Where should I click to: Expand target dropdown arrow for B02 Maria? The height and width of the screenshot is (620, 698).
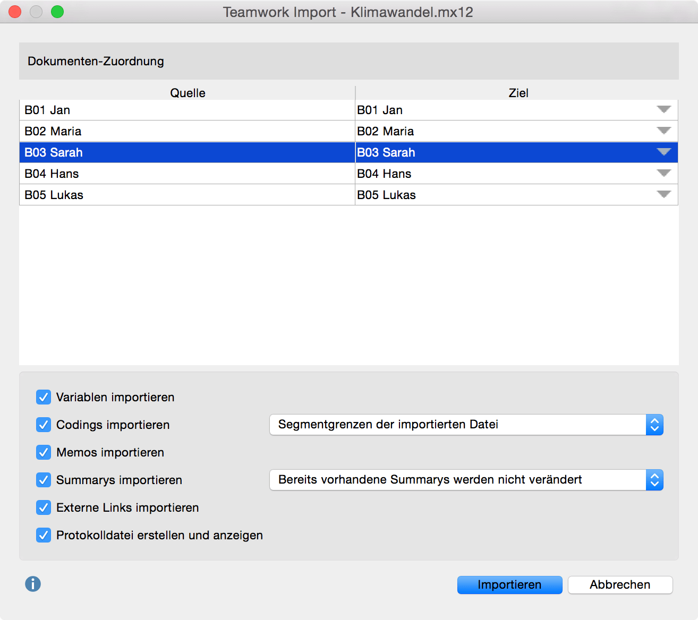click(664, 131)
